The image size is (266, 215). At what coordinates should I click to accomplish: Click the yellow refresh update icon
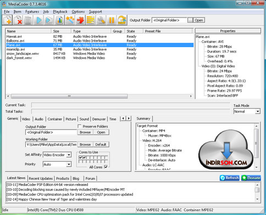point(122,20)
